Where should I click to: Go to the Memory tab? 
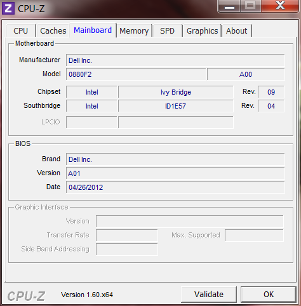tap(134, 31)
